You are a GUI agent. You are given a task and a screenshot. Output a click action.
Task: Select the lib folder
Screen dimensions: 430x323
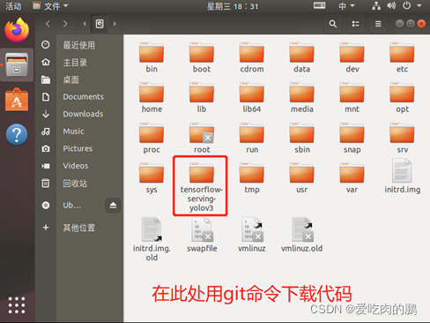202,97
